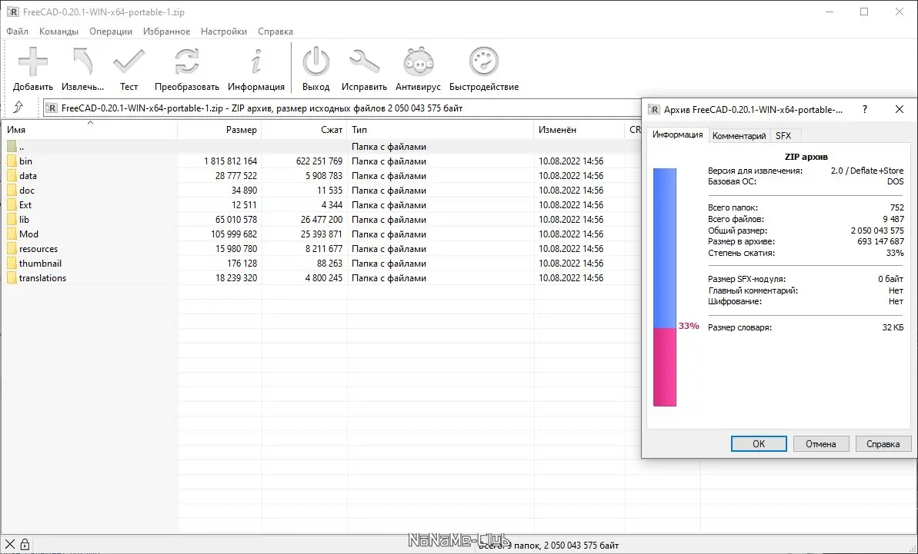This screenshot has height=554, width=918.
Task: Click compressed value 622 251 769
Action: (319, 161)
